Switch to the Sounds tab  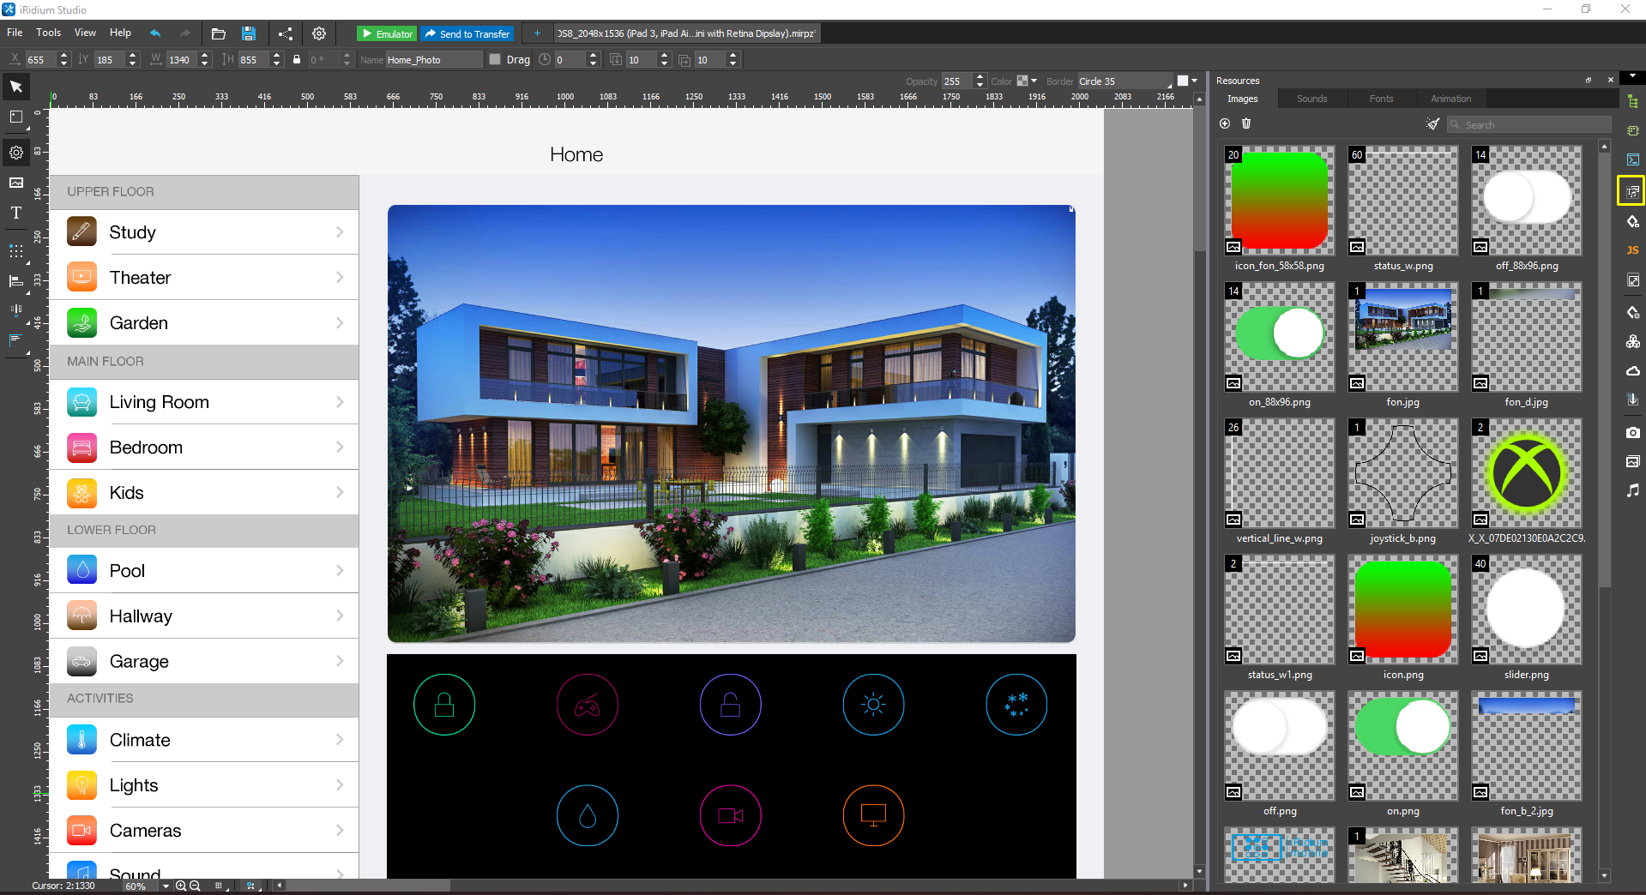click(1311, 99)
